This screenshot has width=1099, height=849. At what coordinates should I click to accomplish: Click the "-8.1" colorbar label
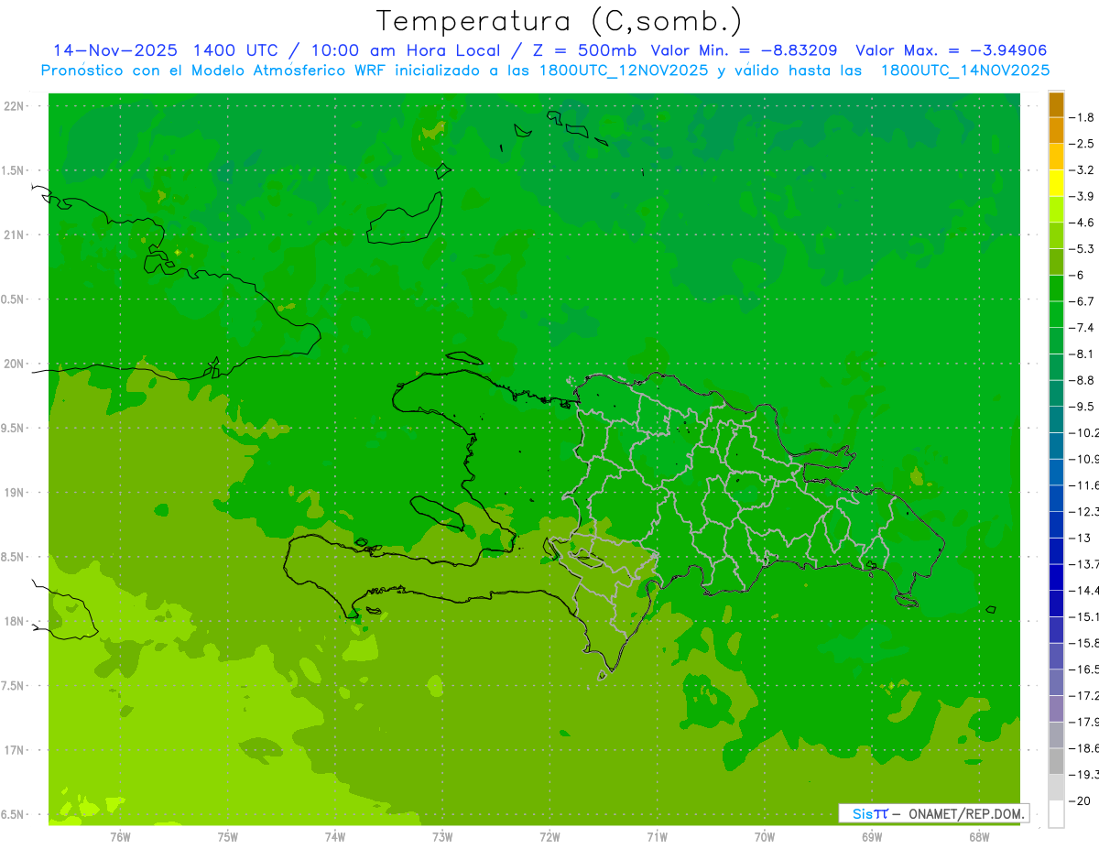point(1083,354)
